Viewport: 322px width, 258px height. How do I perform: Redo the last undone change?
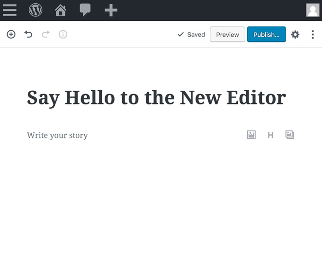coord(46,34)
